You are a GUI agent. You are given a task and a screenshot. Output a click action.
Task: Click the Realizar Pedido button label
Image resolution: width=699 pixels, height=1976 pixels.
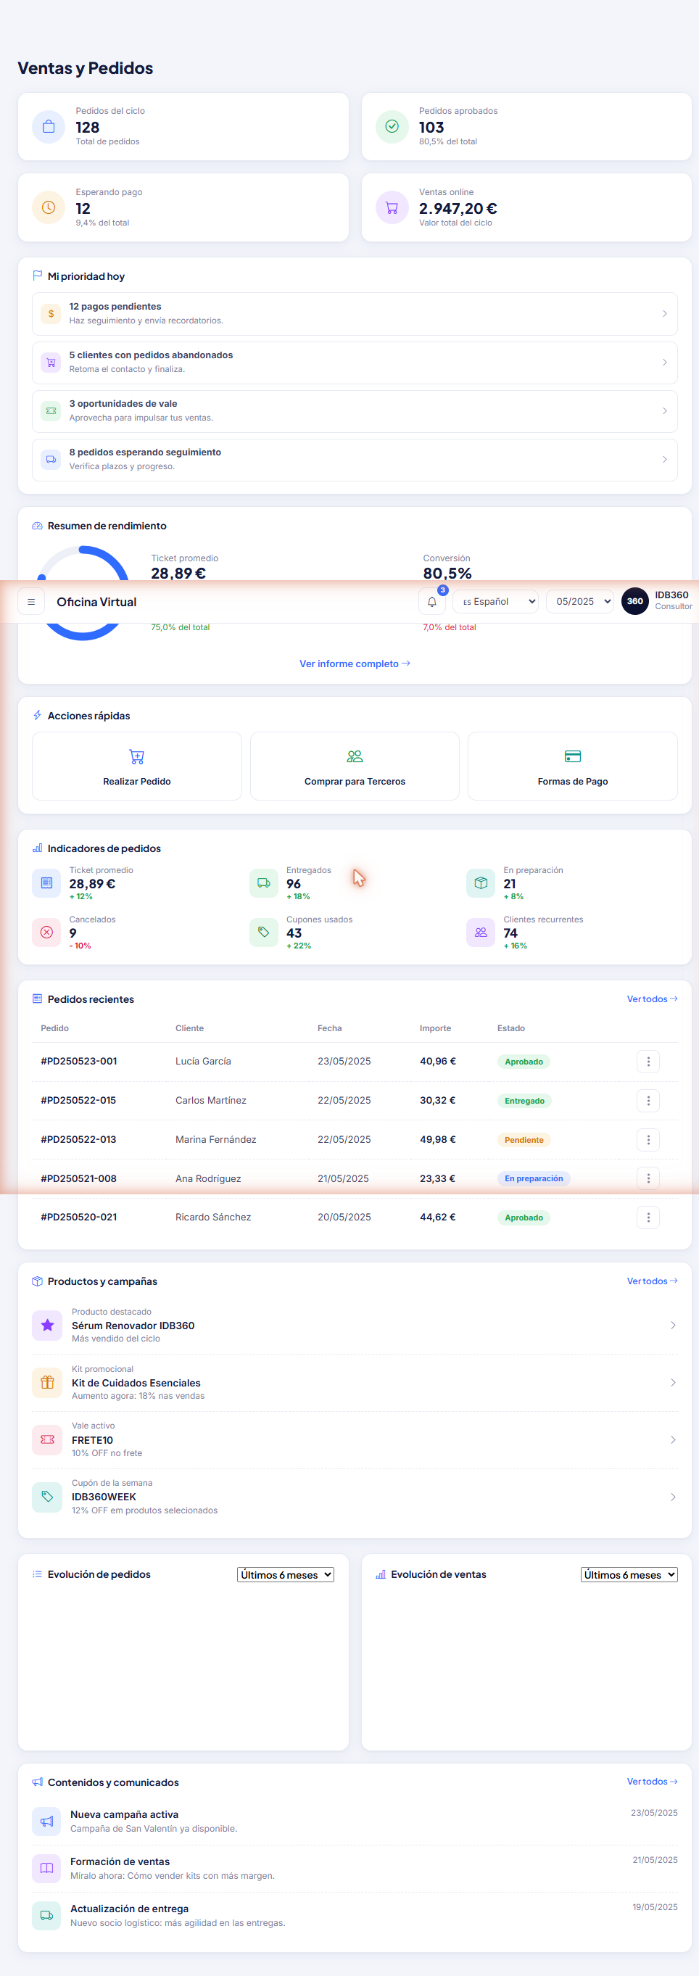[136, 782]
